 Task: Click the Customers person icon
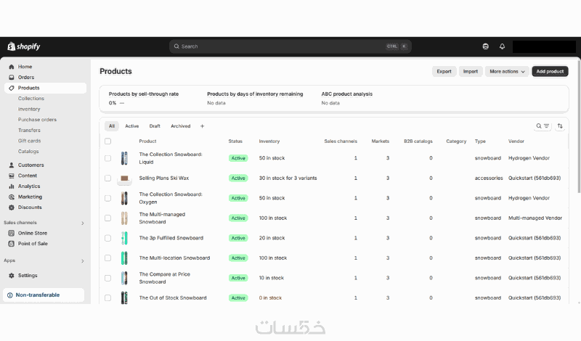[12, 165]
